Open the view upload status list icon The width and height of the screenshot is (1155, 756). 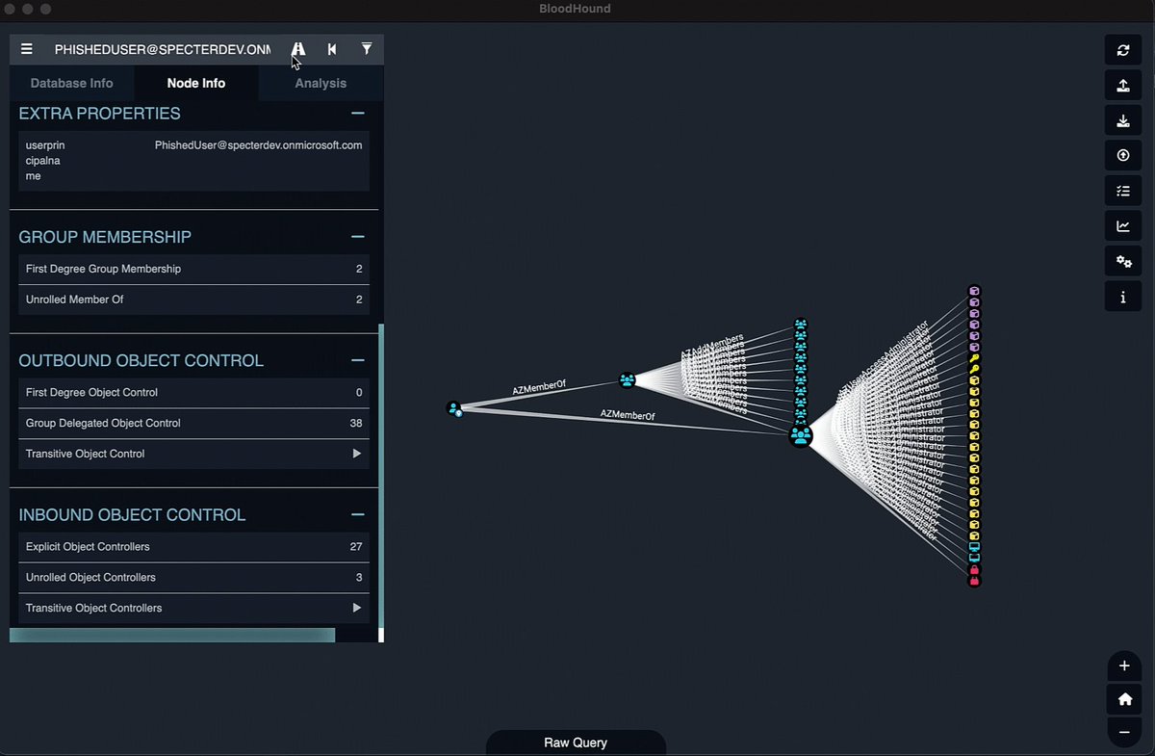(x=1123, y=191)
